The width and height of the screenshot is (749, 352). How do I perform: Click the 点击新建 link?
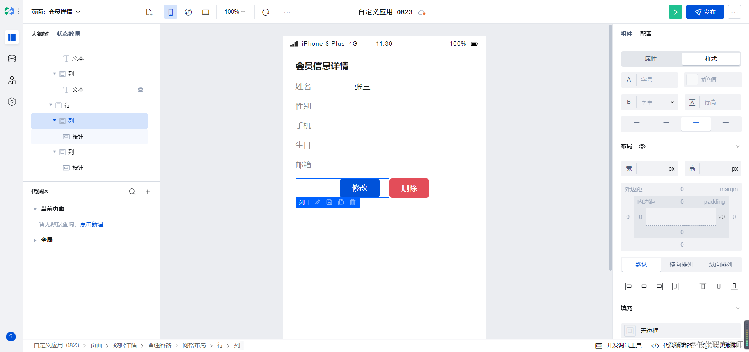pyautogui.click(x=92, y=224)
